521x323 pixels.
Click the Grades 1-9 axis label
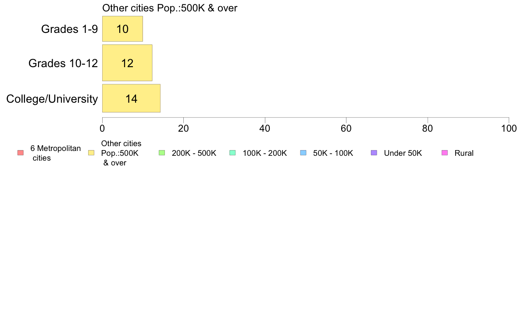point(69,29)
